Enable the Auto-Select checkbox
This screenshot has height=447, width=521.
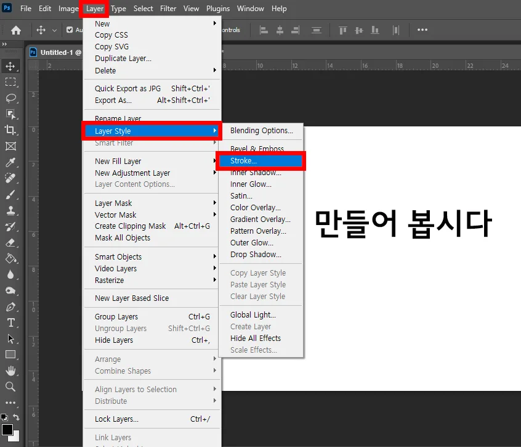click(70, 30)
